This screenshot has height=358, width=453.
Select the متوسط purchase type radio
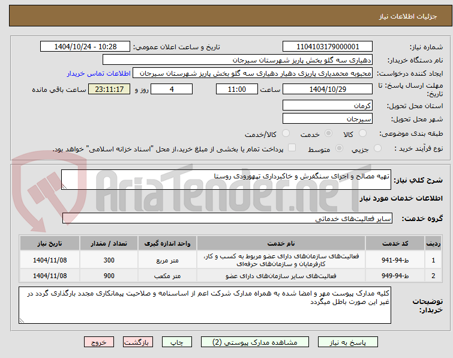click(x=339, y=148)
